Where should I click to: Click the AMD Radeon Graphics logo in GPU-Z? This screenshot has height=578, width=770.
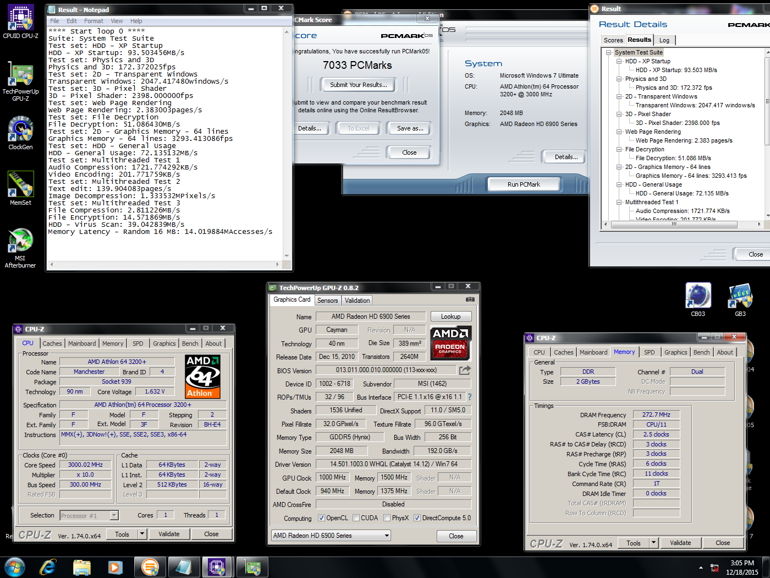coord(450,343)
